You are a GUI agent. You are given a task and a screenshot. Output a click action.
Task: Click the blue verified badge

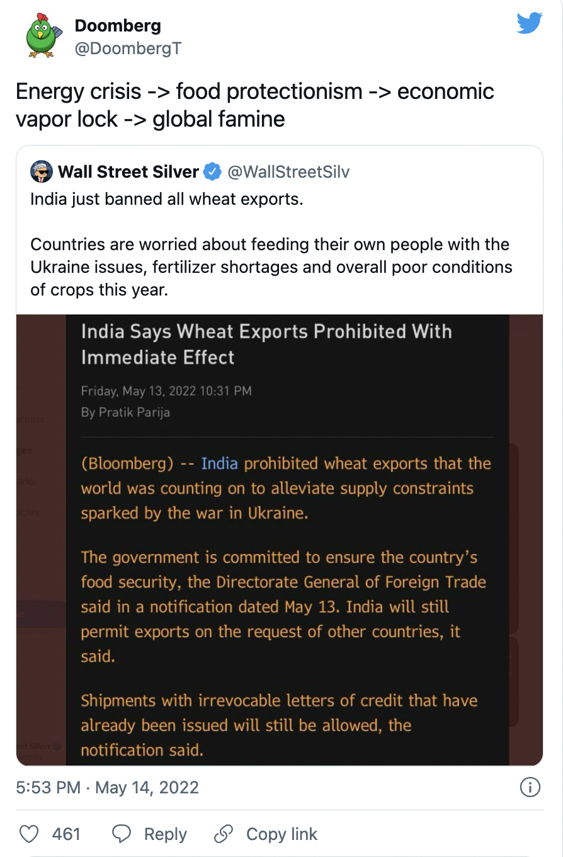coord(213,171)
